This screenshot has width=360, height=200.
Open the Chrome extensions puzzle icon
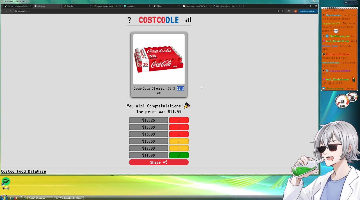click(x=289, y=11)
